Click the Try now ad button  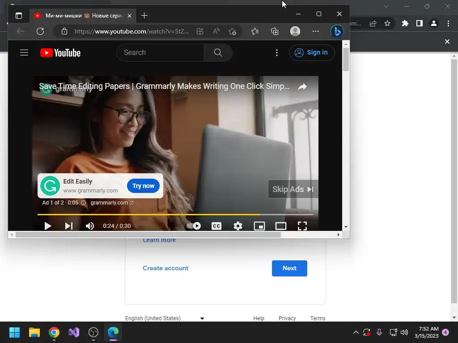pos(143,186)
